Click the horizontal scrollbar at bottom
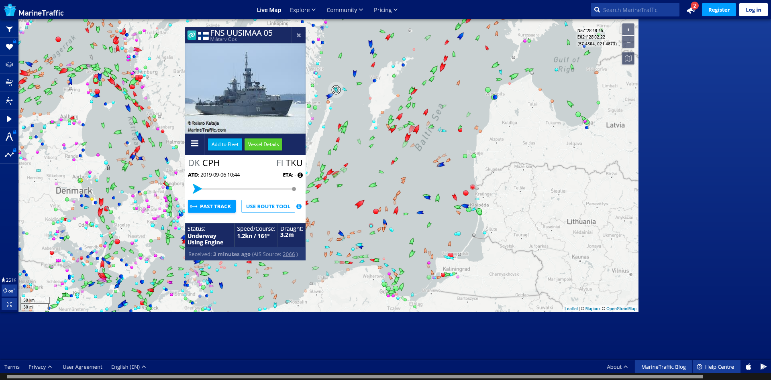The image size is (771, 380). [355, 377]
